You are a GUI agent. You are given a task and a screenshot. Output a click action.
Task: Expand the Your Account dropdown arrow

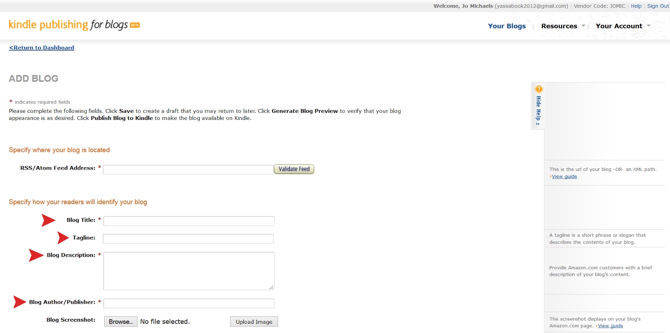click(x=649, y=26)
